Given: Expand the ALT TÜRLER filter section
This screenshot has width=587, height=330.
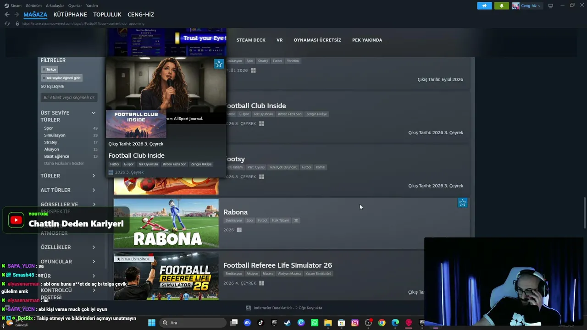Looking at the screenshot, I should (x=68, y=190).
